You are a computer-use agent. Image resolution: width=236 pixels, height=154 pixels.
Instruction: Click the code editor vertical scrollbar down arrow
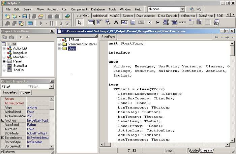[x=232, y=140]
